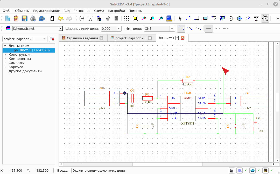Select the text T tool
Screen dimensions: 280x174
(257, 18)
